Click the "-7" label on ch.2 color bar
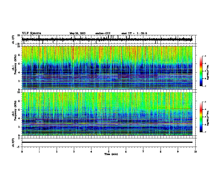 [205, 132]
